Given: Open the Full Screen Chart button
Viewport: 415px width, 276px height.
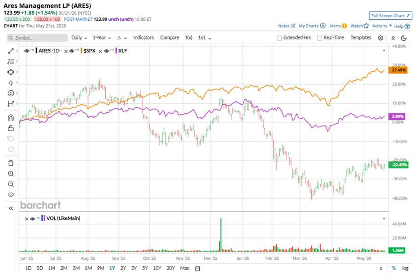Looking at the screenshot, I should (391, 16).
